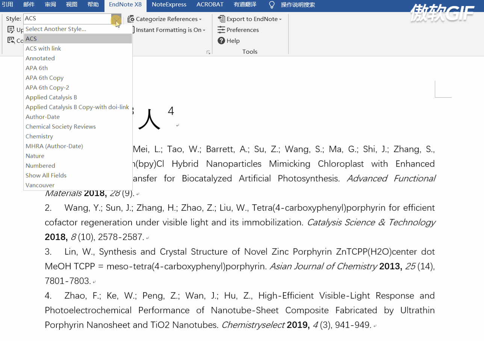Select Nature style
Image resolution: width=484 pixels, height=341 pixels.
pos(78,156)
